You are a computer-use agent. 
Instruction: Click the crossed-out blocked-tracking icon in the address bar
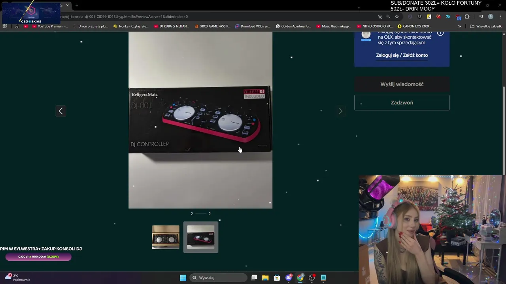(379, 17)
